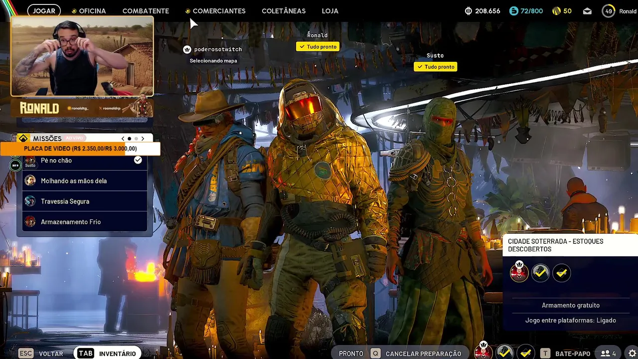The image size is (638, 359).
Task: Select second missions page dot
Action: pyautogui.click(x=136, y=139)
